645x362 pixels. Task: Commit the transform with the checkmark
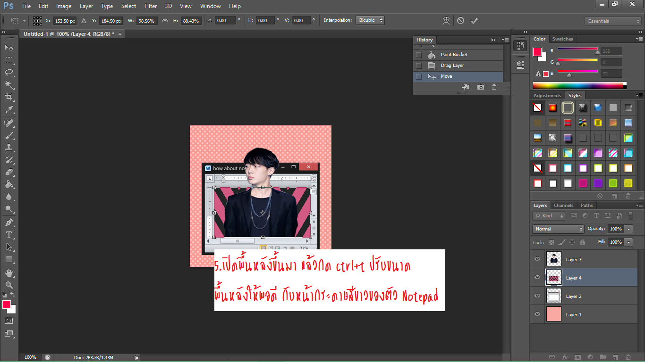(475, 21)
